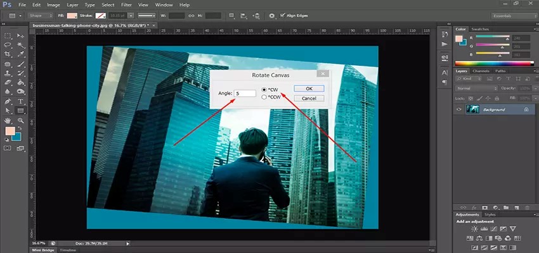
Task: Click Cancel in Rotate Canvas dialog
Action: pyautogui.click(x=309, y=99)
